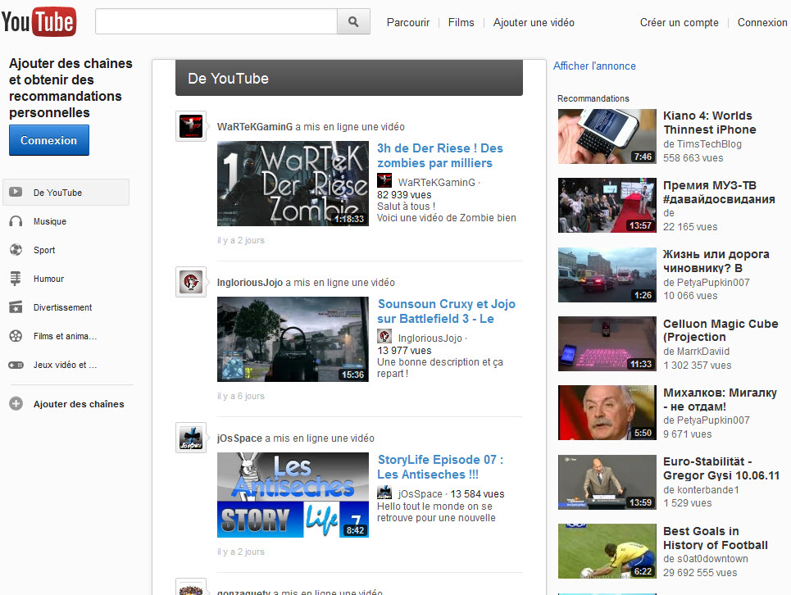The height and width of the screenshot is (595, 791).
Task: Click the '82 939 vues' view count
Action: [x=404, y=194]
